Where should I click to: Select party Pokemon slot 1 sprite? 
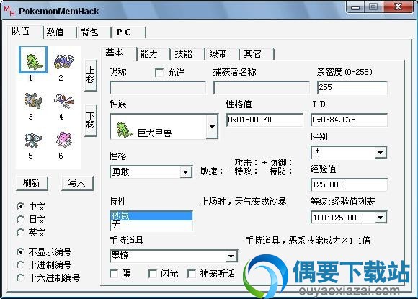pyautogui.click(x=33, y=60)
